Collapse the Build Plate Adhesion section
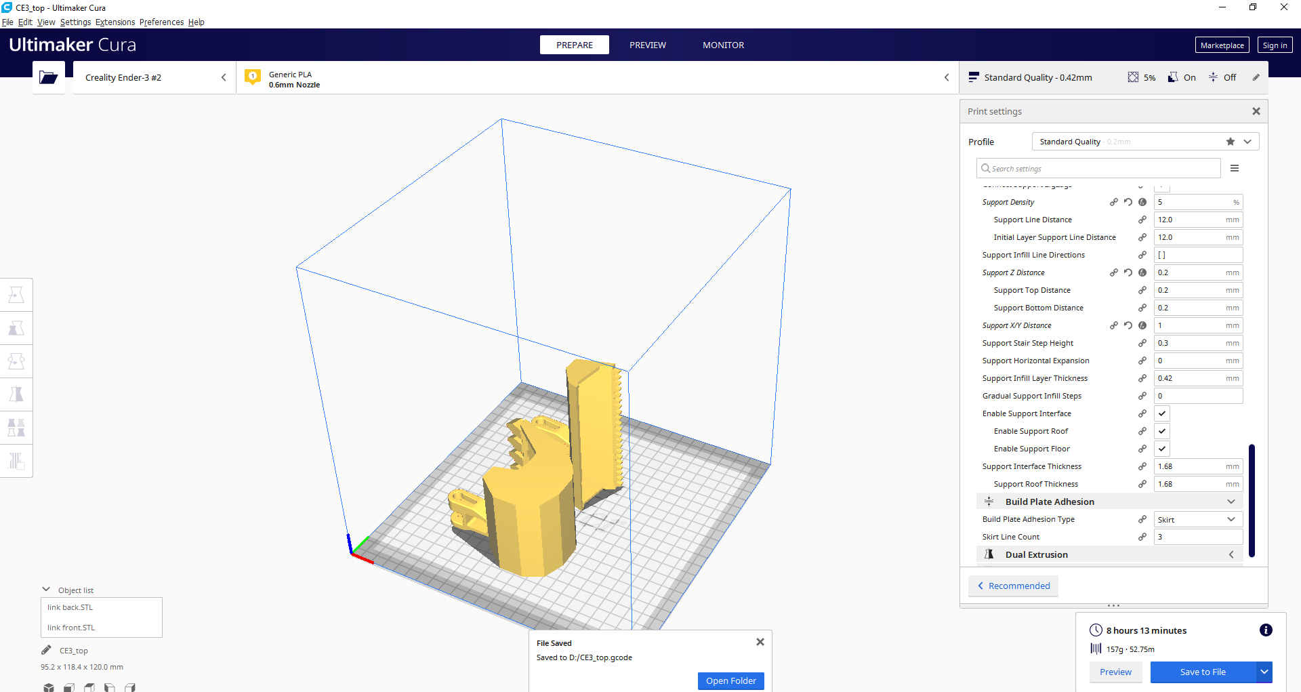 click(x=1231, y=502)
